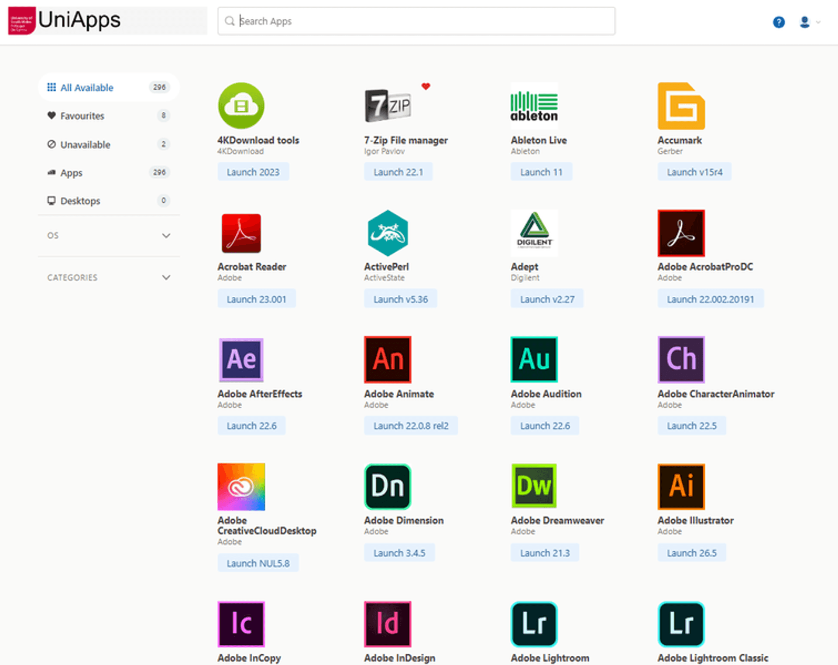This screenshot has height=665, width=838.
Task: Launch 4KDownload tools 2023
Action: coord(253,172)
